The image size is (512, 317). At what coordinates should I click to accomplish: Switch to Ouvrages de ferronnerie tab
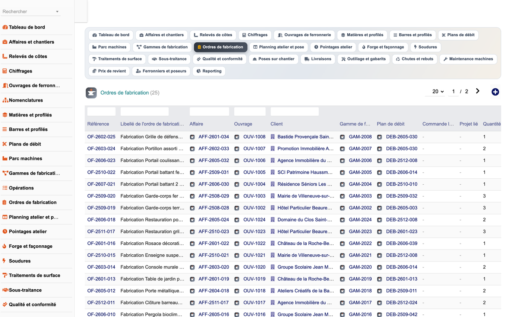pos(304,35)
